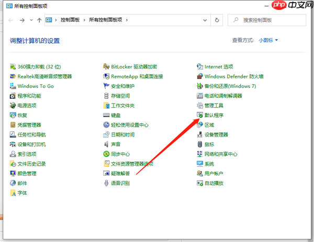Open 疑难解答 link
This screenshot has height=242, width=314.
120,174
